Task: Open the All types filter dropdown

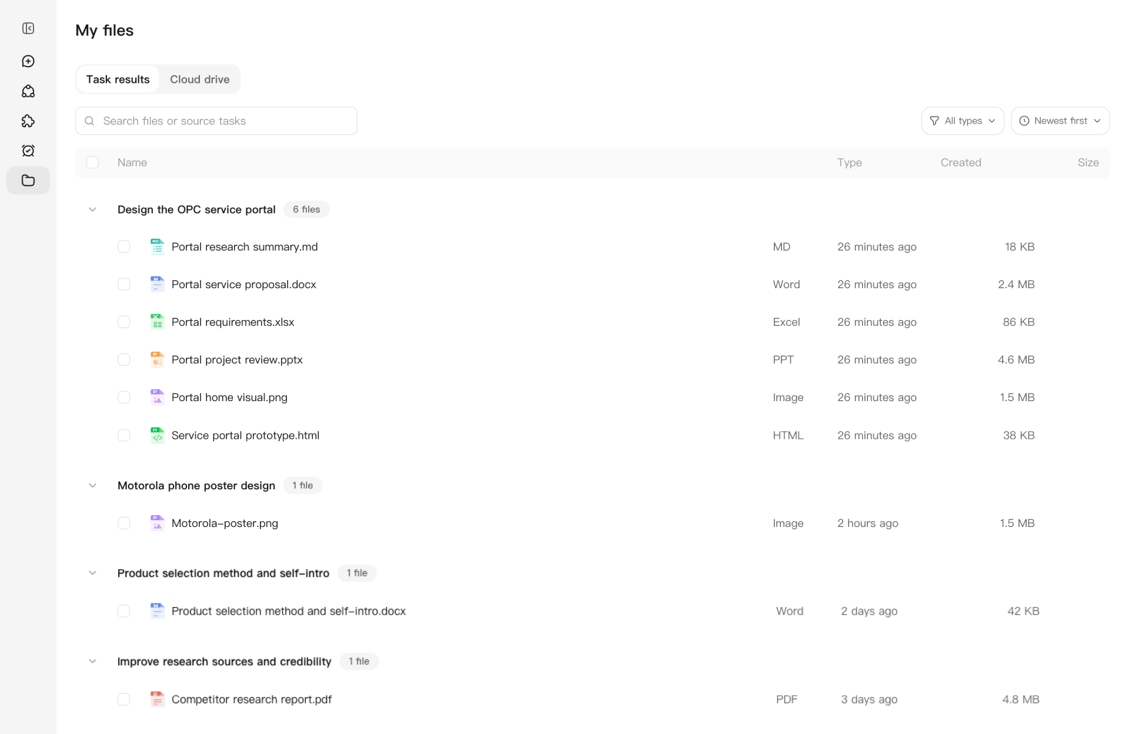Action: pyautogui.click(x=963, y=121)
